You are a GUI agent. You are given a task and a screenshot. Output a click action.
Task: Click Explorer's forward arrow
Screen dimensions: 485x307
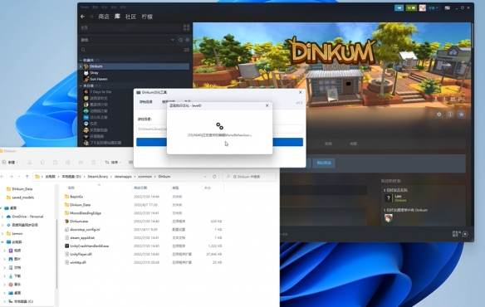[x=12, y=177]
